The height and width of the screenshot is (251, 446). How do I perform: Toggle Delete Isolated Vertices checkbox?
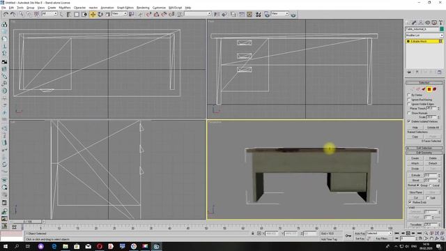pyautogui.click(x=409, y=121)
